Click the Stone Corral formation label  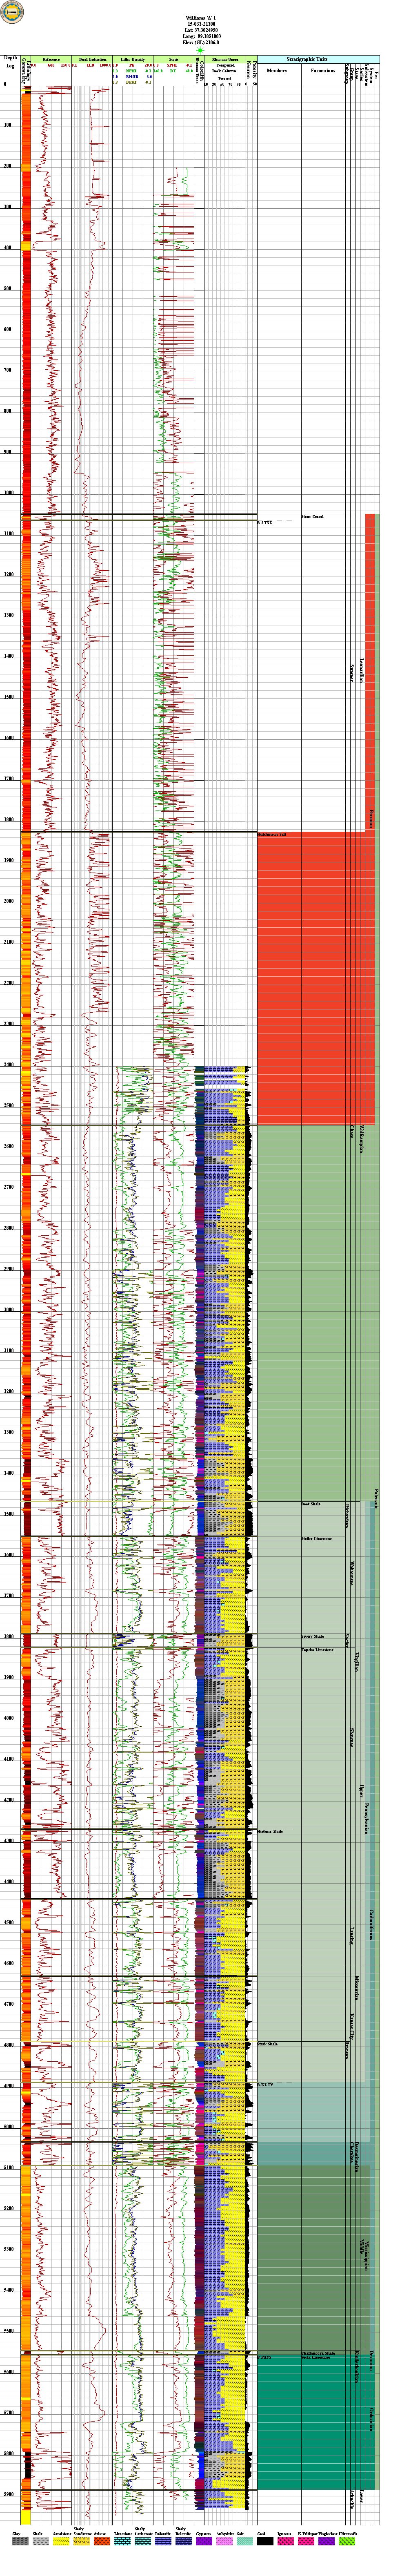point(312,517)
